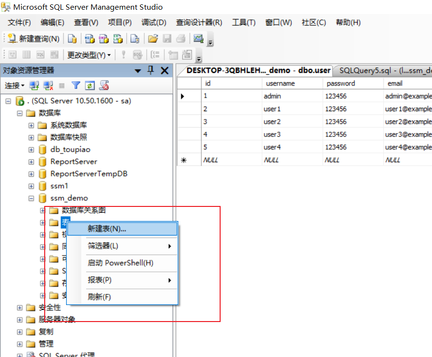Choose Refresh (刷新) in context menu

[122, 297]
